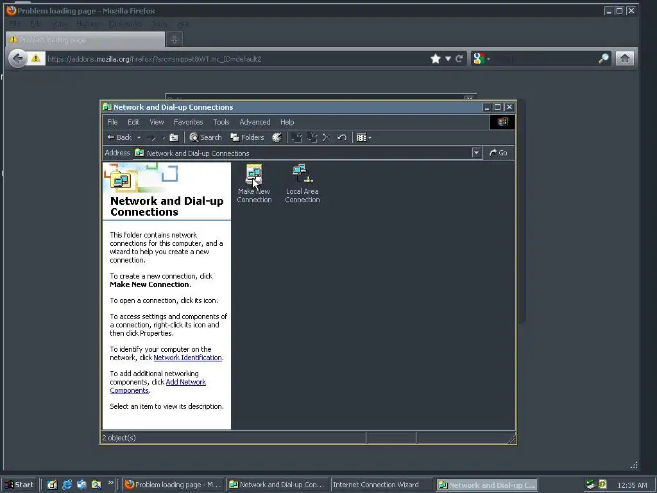
Task: Open the Google search engine dropdown
Action: point(481,58)
